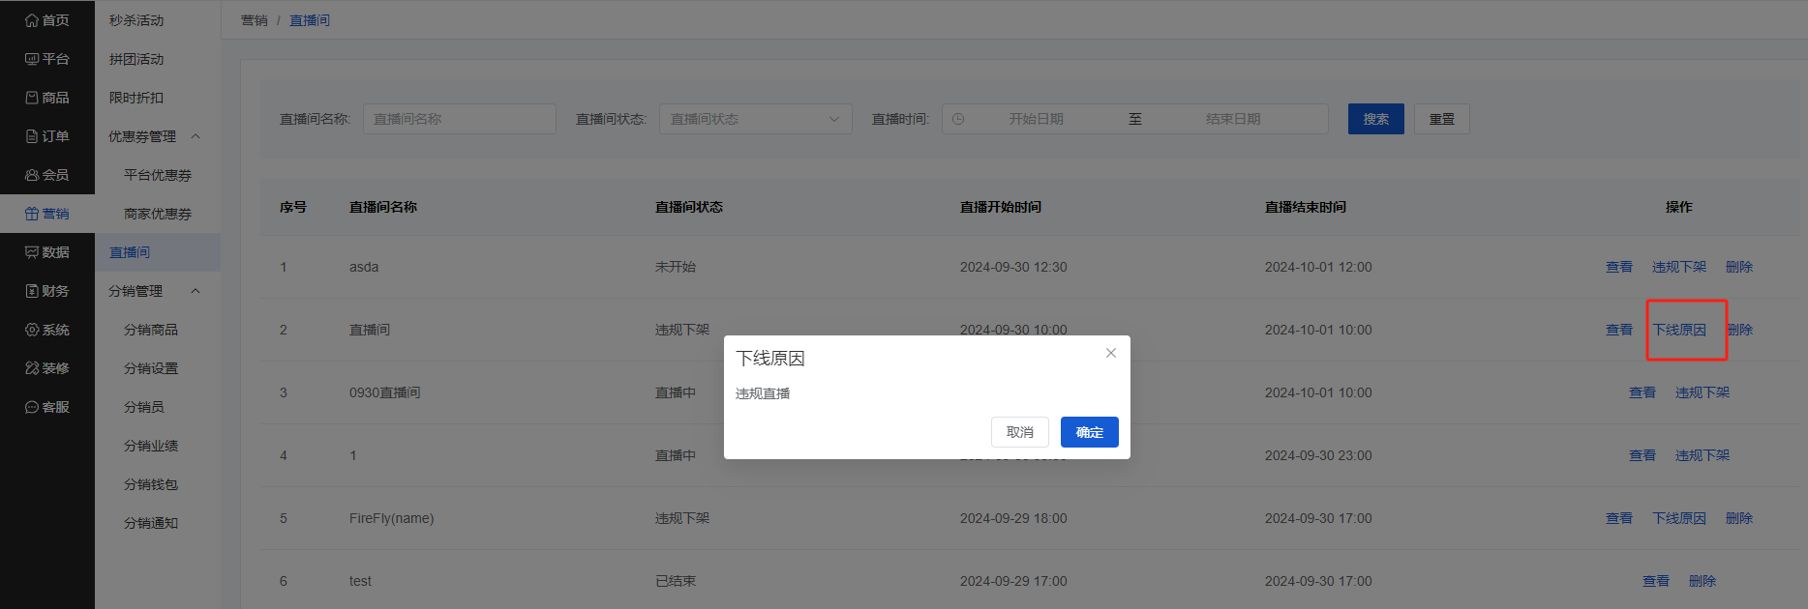Open 分销业绩 submenu item

pyautogui.click(x=151, y=446)
